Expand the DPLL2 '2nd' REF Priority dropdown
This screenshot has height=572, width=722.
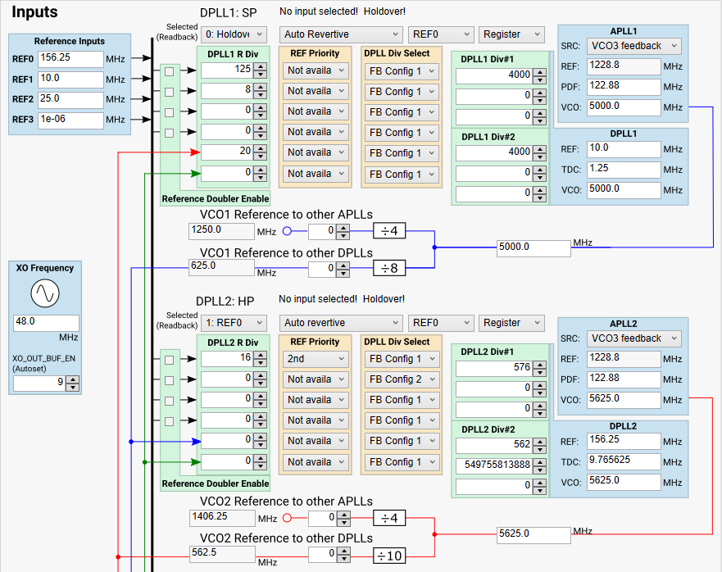(316, 359)
